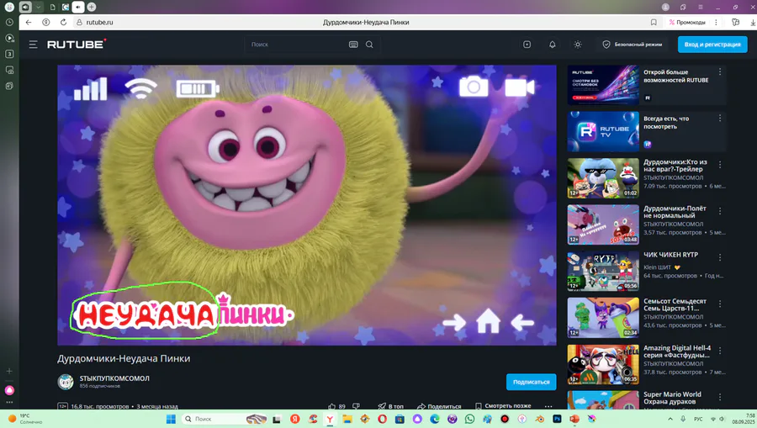Open Семьсот Семьдесят Семь Царств-11 title

coord(675,304)
